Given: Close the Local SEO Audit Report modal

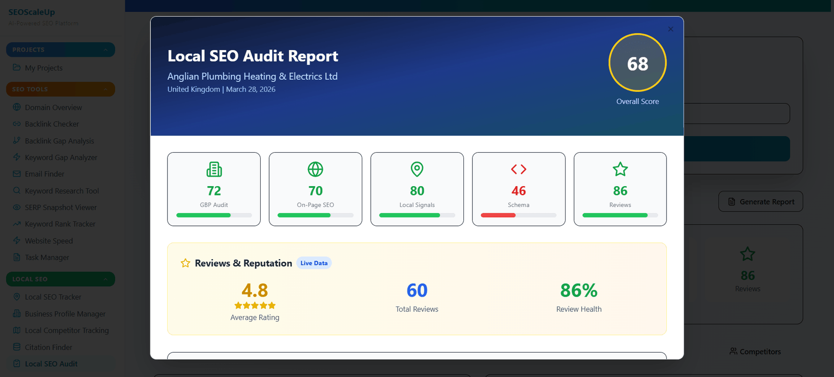Looking at the screenshot, I should (671, 29).
